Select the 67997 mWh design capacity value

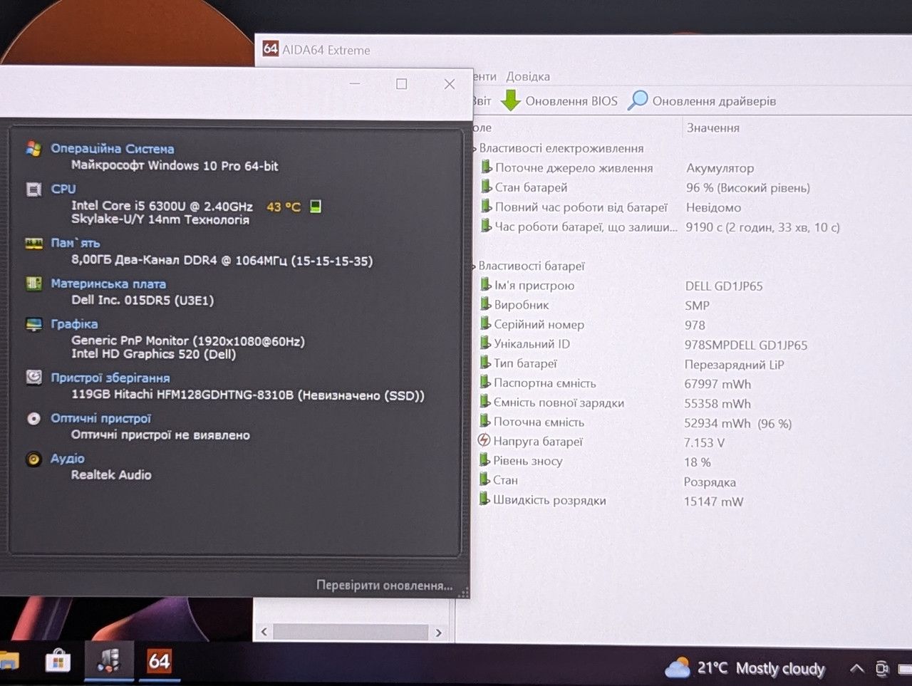[x=717, y=384]
